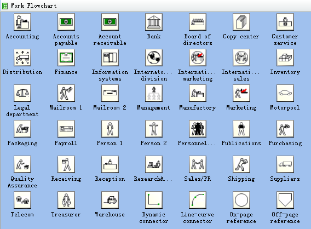Click the 'Warehouse' label text
Image resolution: width=311 pixels, height=229 pixels.
[x=110, y=215]
